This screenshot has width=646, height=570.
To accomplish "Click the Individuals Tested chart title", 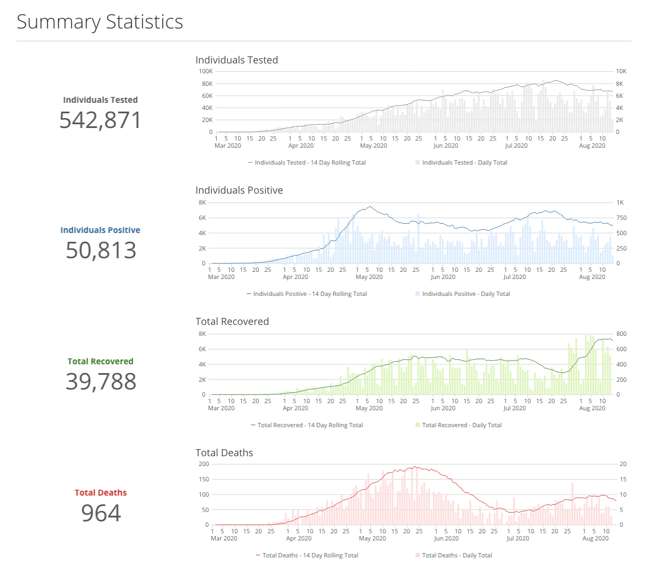I will tap(237, 60).
